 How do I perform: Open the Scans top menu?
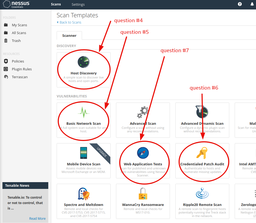[56, 4]
